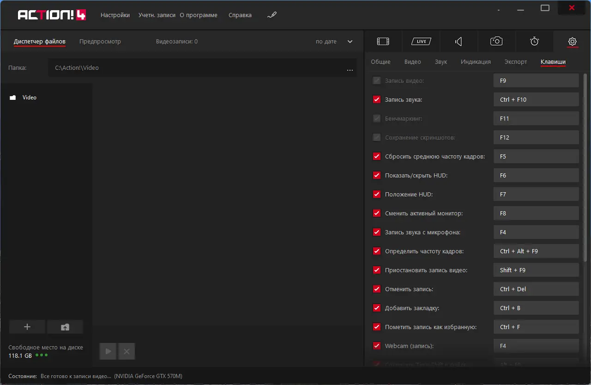This screenshot has width=591, height=385.
Task: Click the three-dots browse folder button
Action: (x=350, y=70)
